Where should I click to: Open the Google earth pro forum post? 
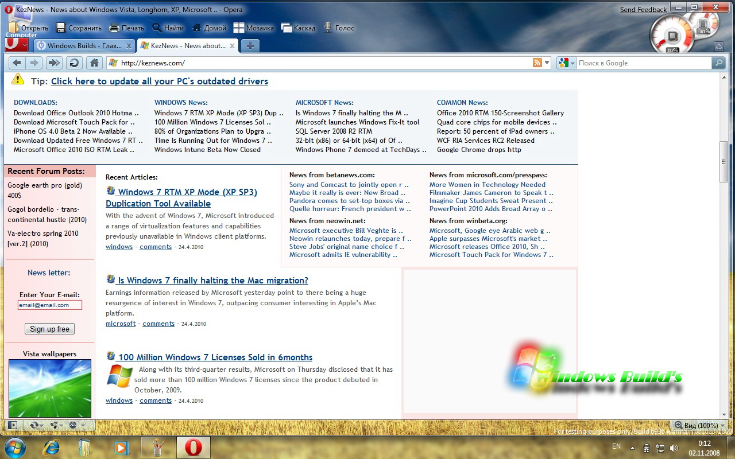pos(45,190)
